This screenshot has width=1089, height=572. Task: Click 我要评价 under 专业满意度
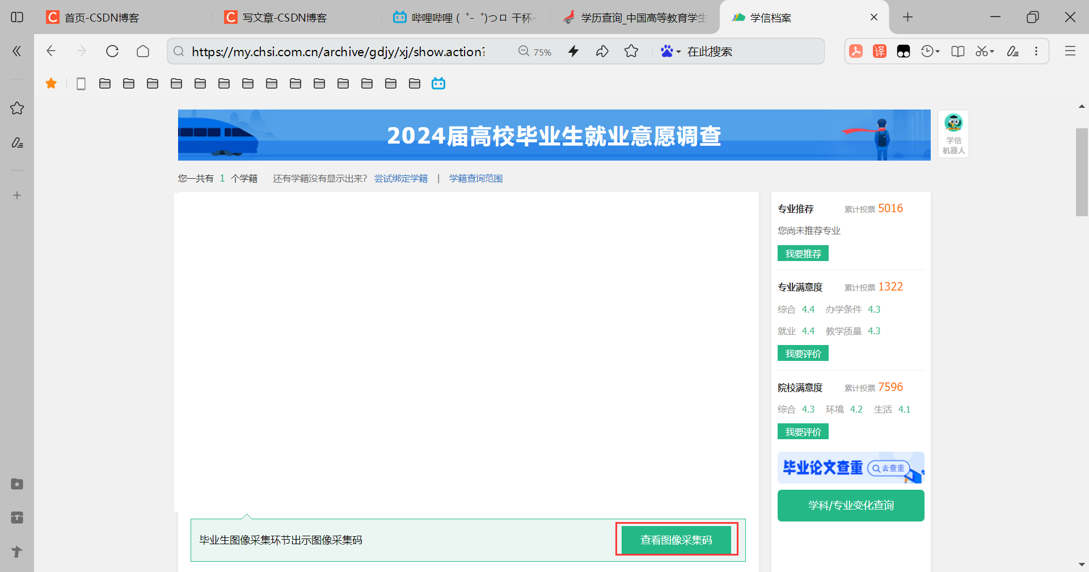(803, 353)
